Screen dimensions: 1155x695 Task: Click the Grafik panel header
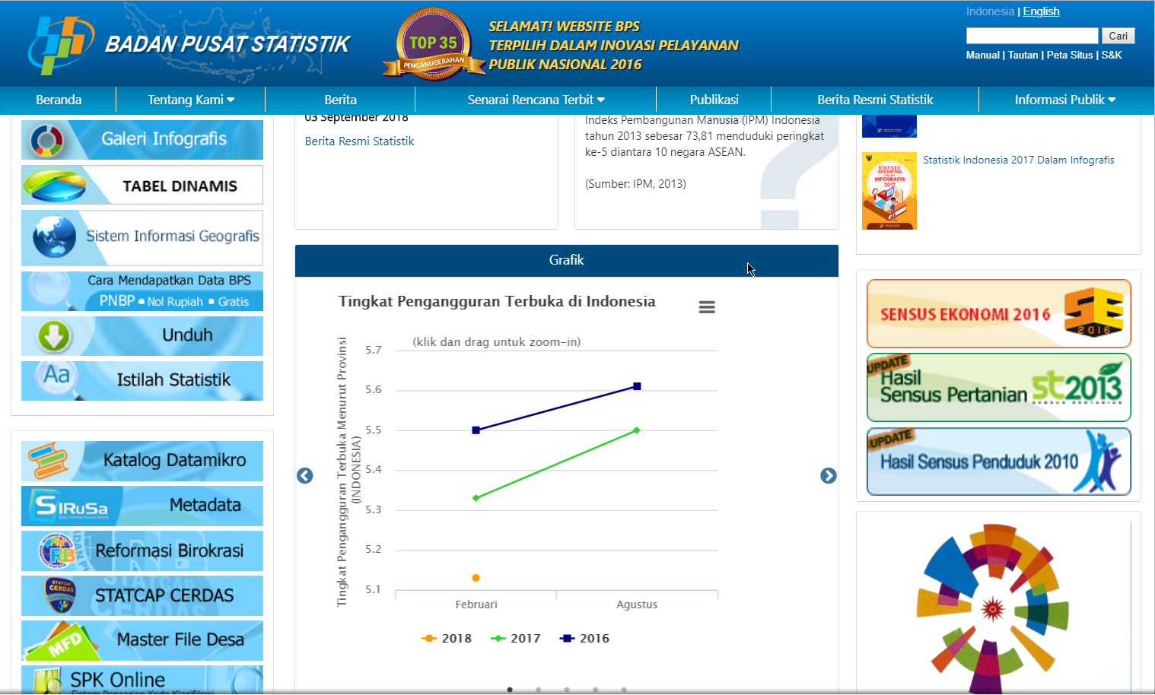pos(567,261)
